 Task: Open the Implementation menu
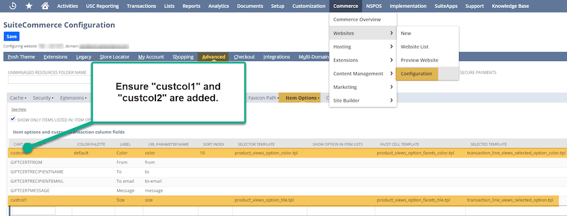408,6
